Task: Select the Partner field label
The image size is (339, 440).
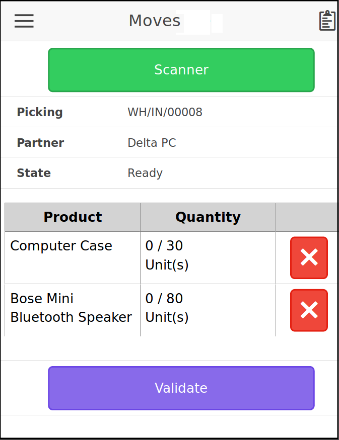Action: pos(40,143)
